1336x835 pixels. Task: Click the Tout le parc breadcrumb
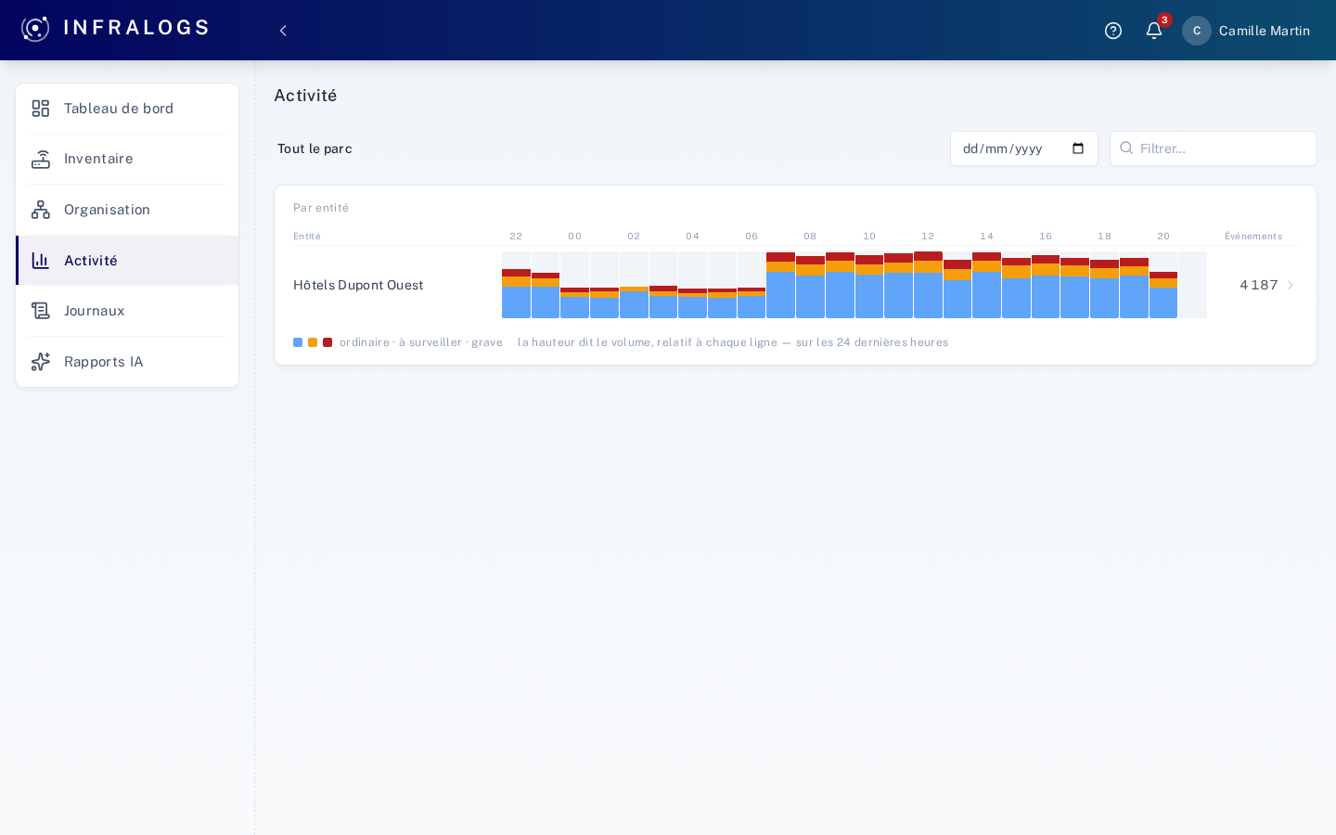click(x=315, y=148)
